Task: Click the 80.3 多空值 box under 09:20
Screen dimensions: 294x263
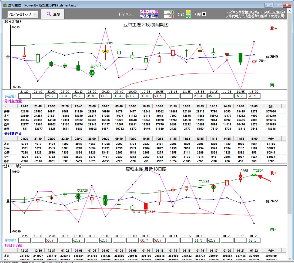Action: tap(105, 96)
